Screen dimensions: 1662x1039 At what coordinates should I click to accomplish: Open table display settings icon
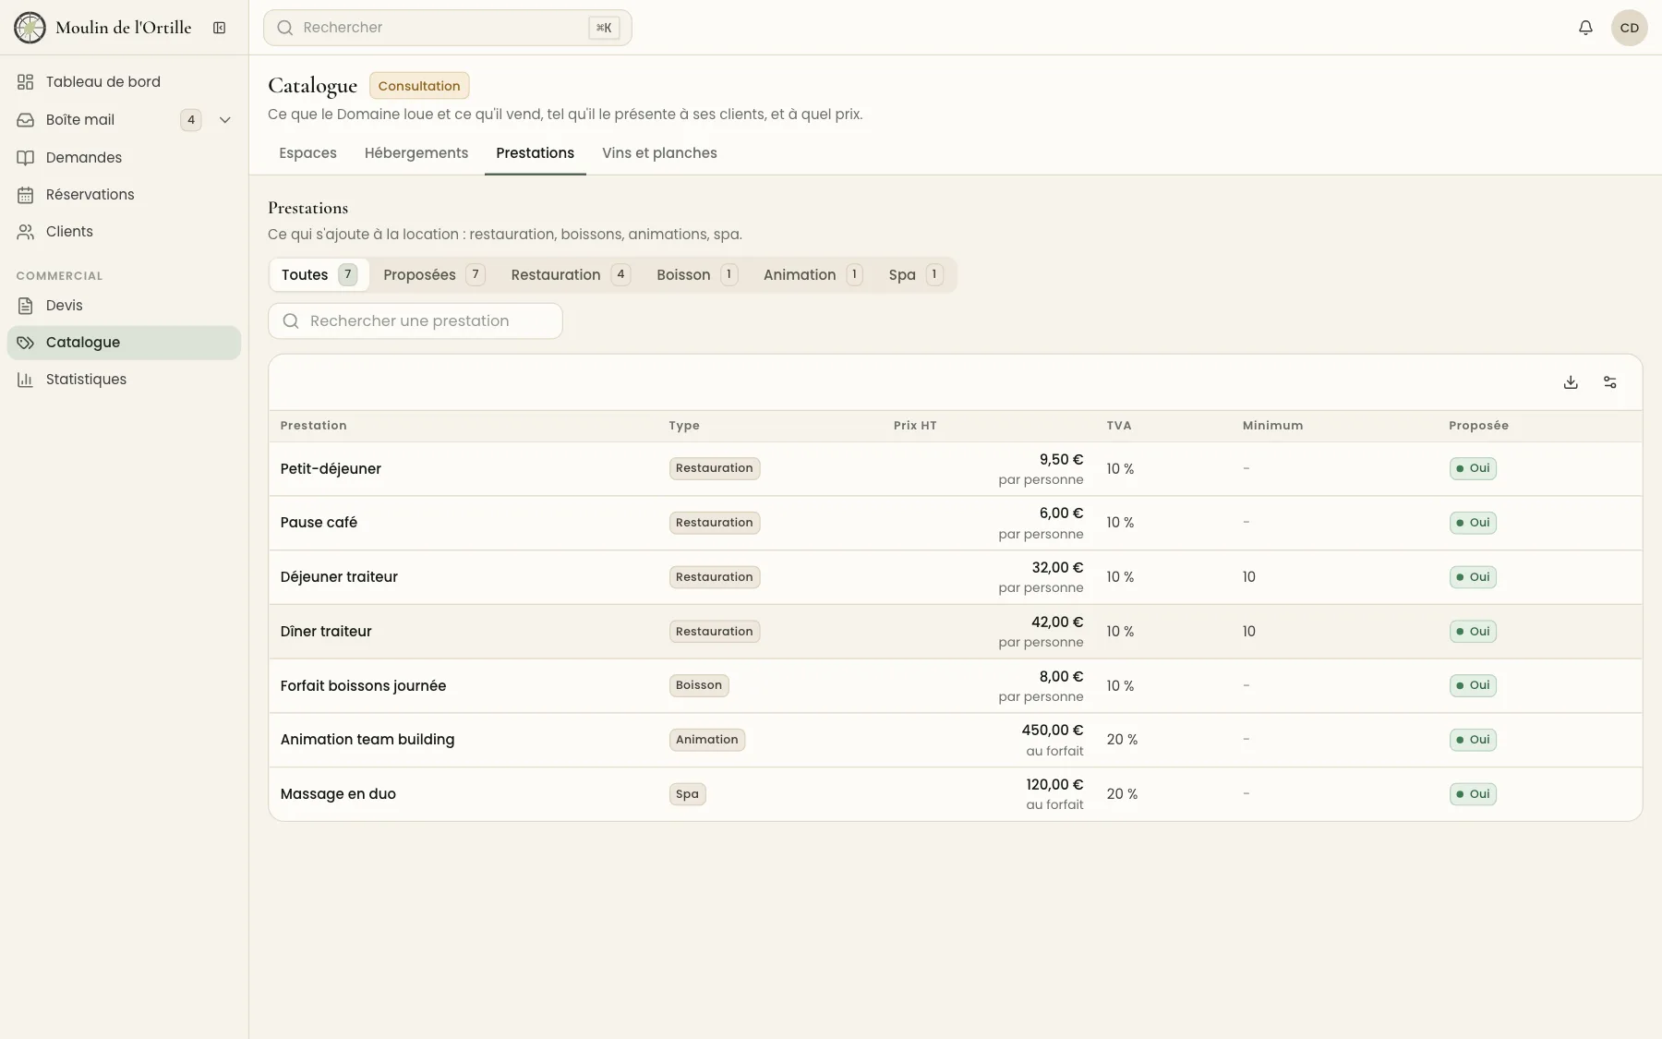click(x=1610, y=382)
